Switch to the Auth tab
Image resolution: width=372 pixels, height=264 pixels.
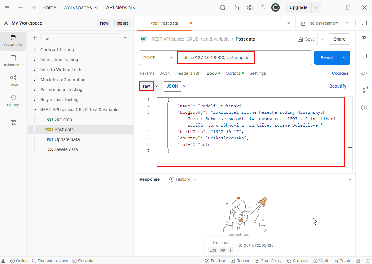tap(165, 73)
